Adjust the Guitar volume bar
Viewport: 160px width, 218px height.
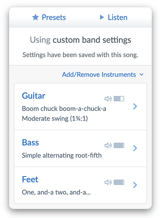click(x=119, y=99)
